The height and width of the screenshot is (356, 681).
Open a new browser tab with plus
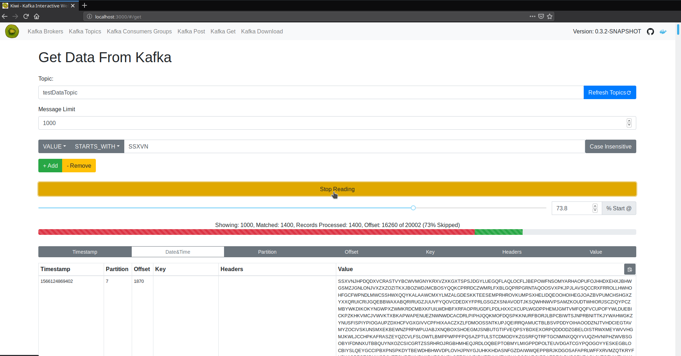coord(85,5)
